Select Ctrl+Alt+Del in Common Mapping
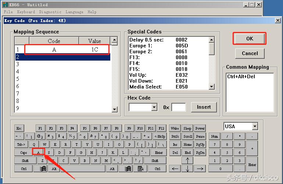Viewport: 283px width, 184px height. pos(241,77)
